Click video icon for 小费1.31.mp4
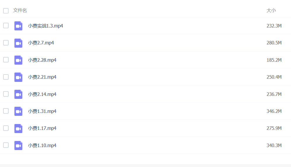Image resolution: width=291 pixels, height=167 pixels. pyautogui.click(x=18, y=111)
